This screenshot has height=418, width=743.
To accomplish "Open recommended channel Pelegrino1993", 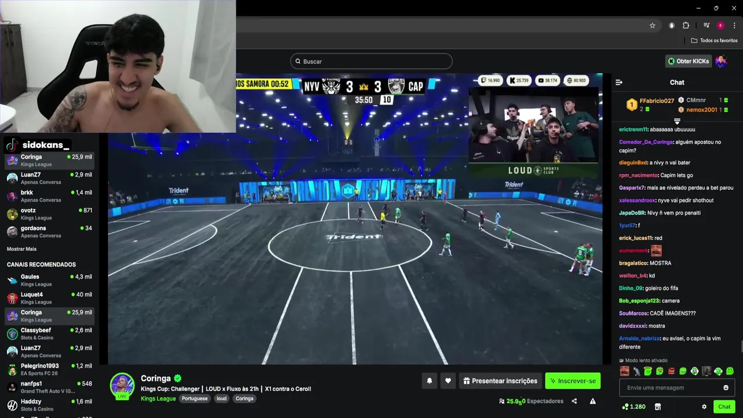I will tap(49, 370).
